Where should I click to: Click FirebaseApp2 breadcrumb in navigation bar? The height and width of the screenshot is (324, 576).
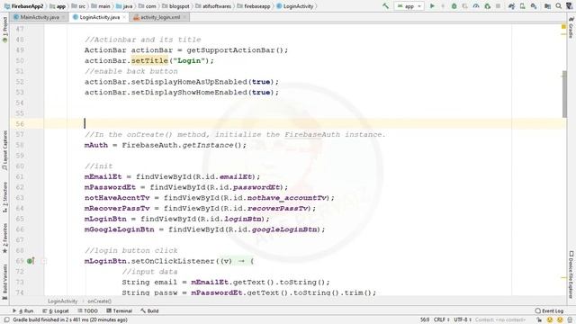[23, 6]
